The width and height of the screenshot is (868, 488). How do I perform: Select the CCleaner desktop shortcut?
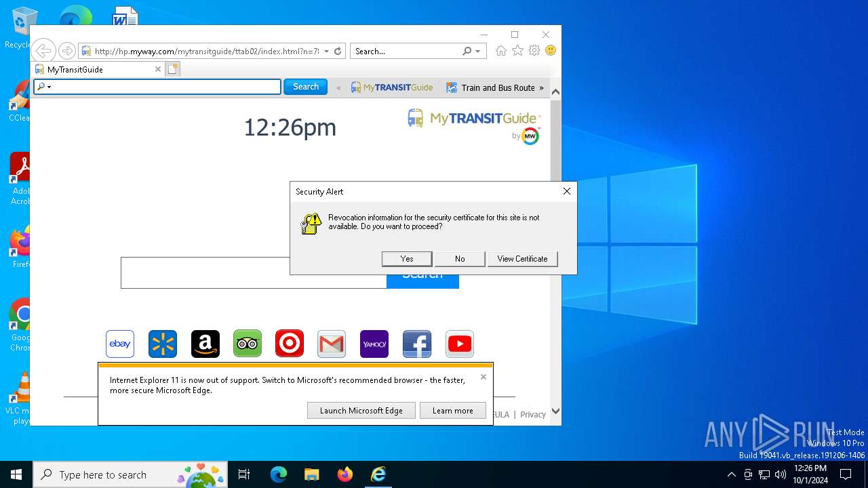(x=19, y=100)
